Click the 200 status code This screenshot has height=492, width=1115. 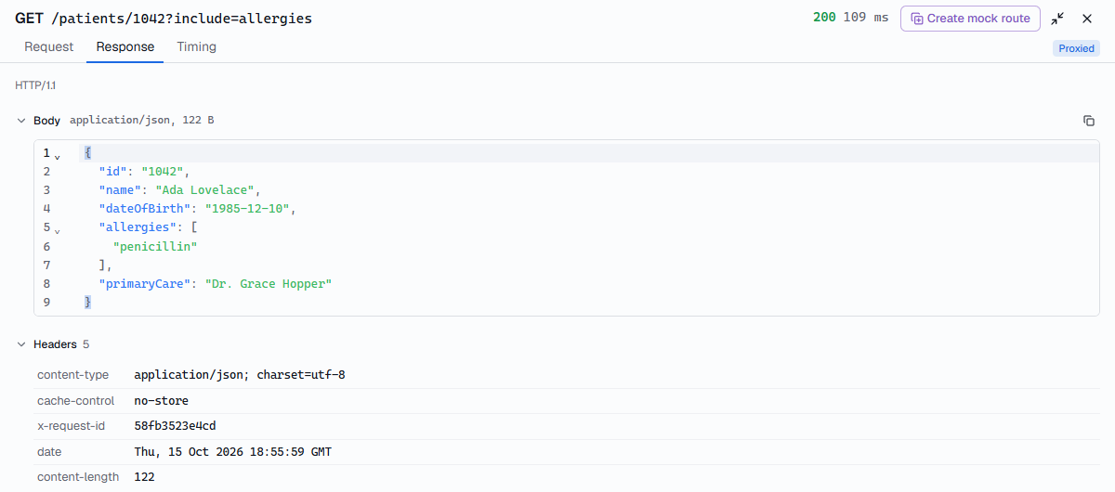pos(824,18)
